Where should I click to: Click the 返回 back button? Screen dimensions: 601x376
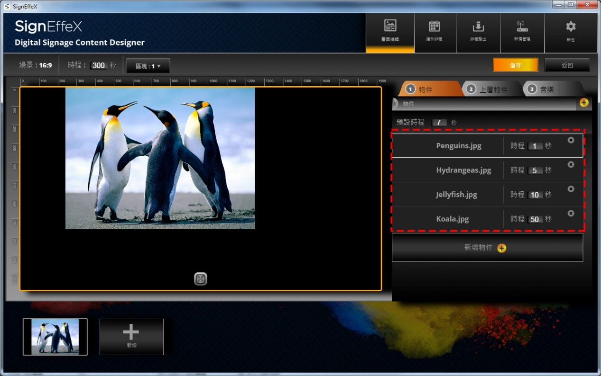pyautogui.click(x=567, y=65)
